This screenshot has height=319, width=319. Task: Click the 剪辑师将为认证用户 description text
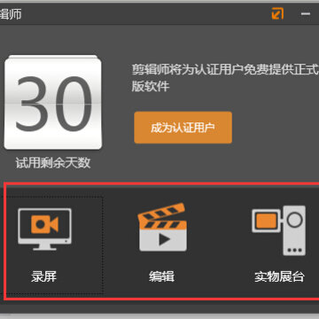click(225, 78)
